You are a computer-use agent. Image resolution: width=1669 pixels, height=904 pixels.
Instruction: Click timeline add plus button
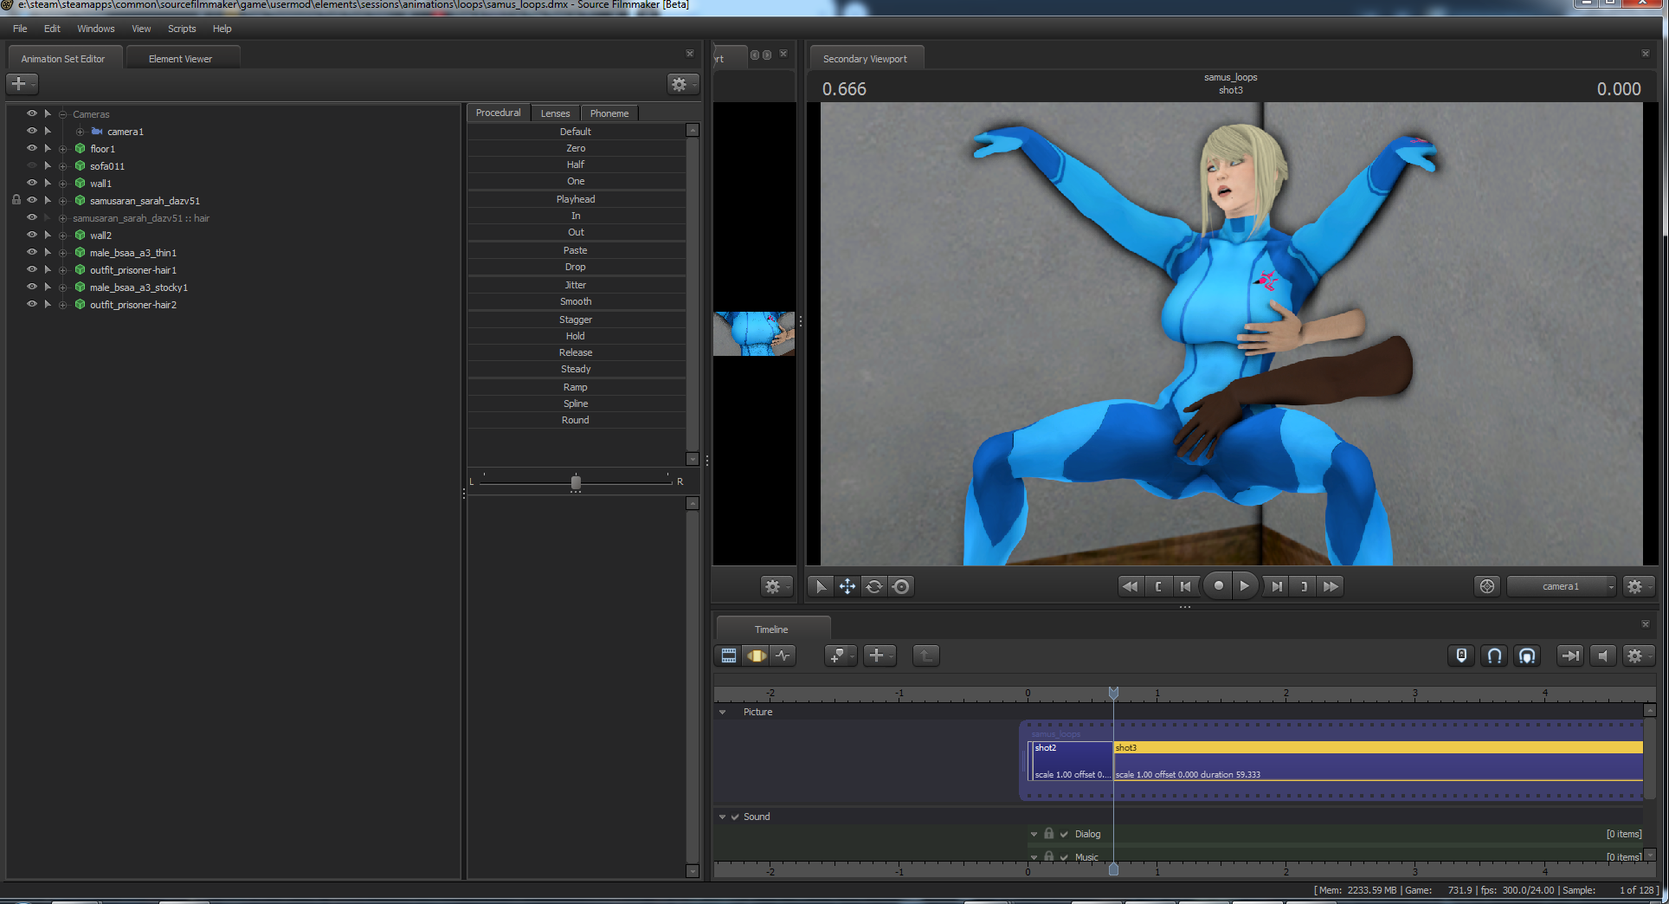pos(880,655)
